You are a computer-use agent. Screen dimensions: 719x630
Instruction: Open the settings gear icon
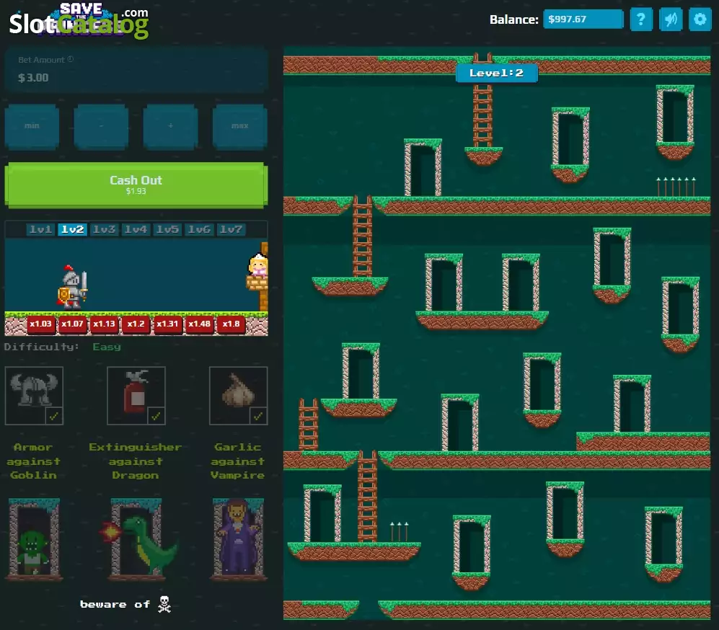(x=700, y=19)
